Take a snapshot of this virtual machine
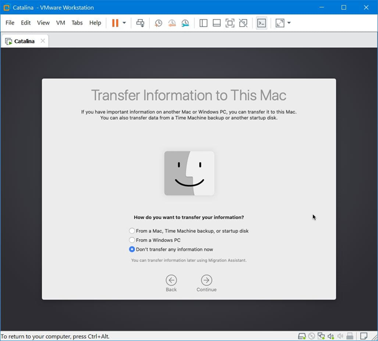This screenshot has height=341, width=378. [x=159, y=23]
